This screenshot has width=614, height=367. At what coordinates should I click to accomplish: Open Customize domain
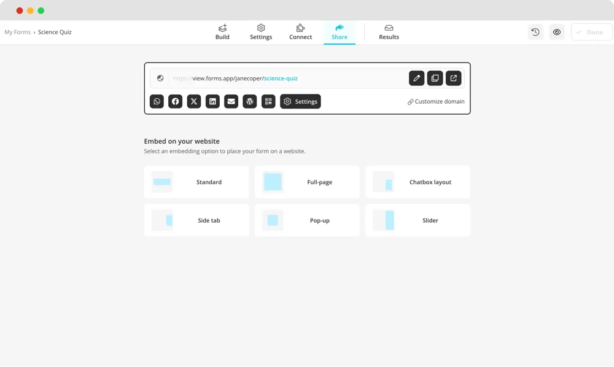tap(435, 101)
